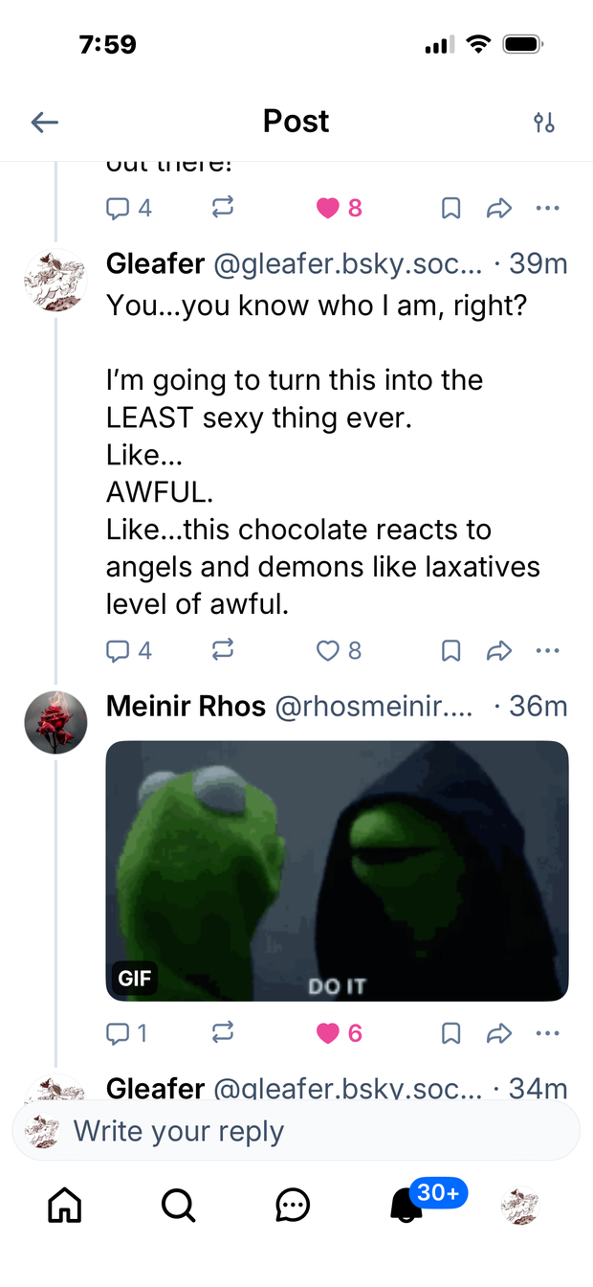The width and height of the screenshot is (593, 1287).
Task: Open more options on Gleafer's 39m post
Action: pos(547,651)
